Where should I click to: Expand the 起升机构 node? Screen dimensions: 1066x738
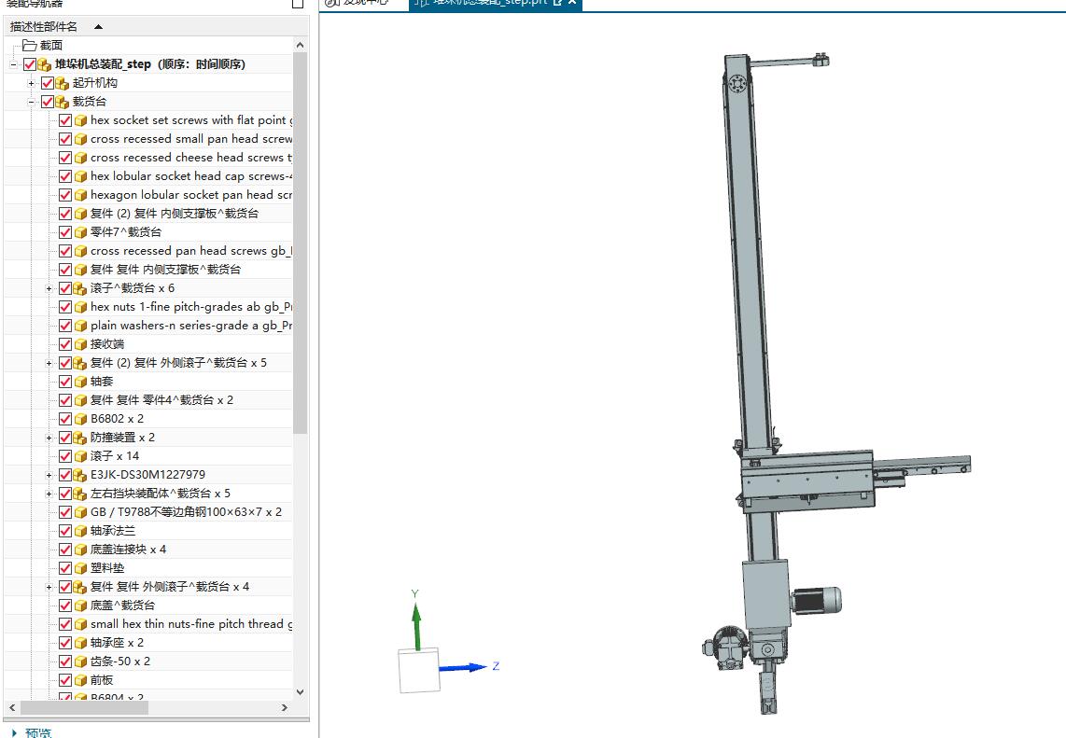32,83
